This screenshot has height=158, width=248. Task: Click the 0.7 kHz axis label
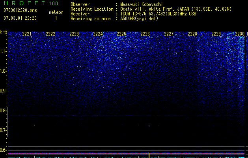point(3,130)
